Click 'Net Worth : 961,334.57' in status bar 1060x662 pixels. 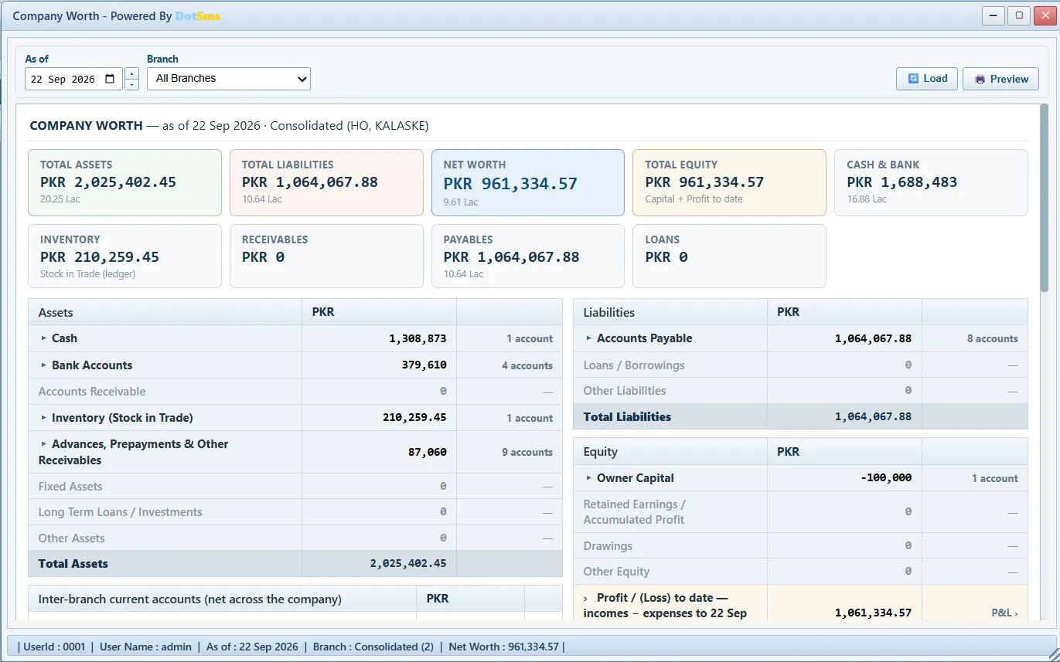click(504, 647)
